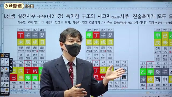The image size is (172, 97).
Task: Expand dropdown arrow beside 도구 menu
Action: [x=69, y=5]
